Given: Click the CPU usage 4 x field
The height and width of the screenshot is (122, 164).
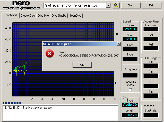Looking at the screenshot, I should 151,86.
